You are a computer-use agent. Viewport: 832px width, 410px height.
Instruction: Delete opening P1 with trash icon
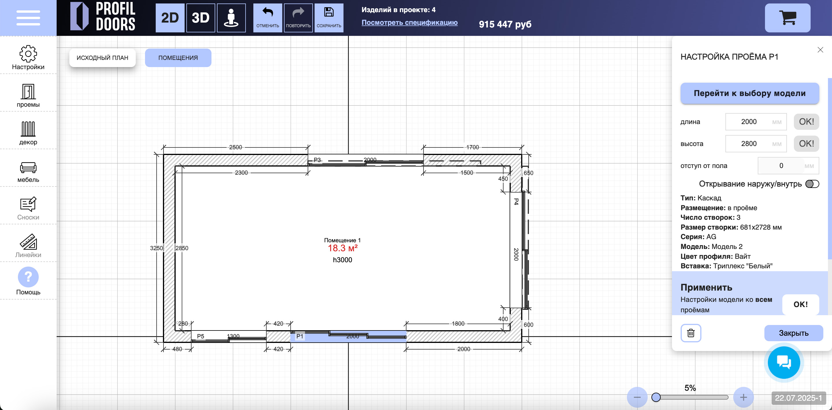coord(691,333)
